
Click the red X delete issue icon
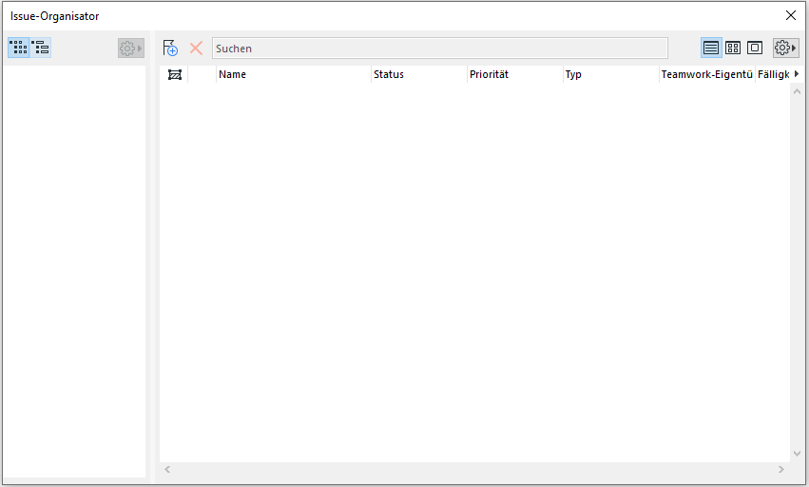click(196, 48)
